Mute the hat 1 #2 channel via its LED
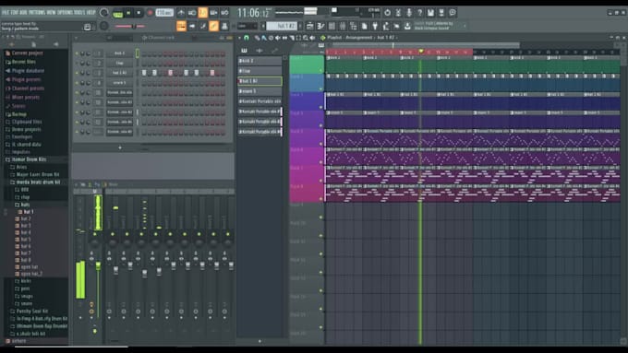The height and width of the screenshot is (353, 628). pyautogui.click(x=77, y=73)
